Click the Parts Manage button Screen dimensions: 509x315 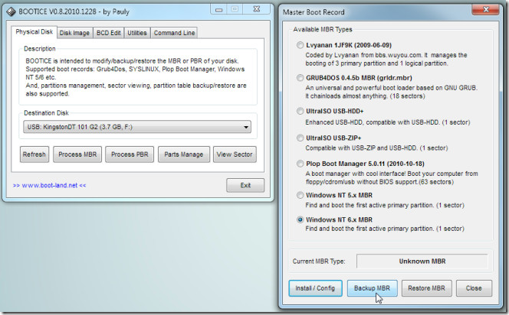[x=184, y=154]
